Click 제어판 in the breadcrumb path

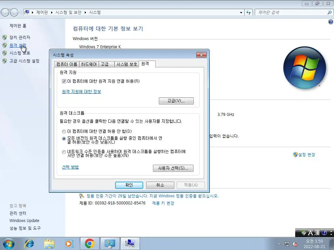coord(42,13)
